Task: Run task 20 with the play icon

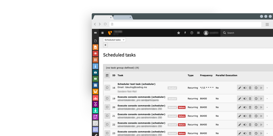Action: 261,107
